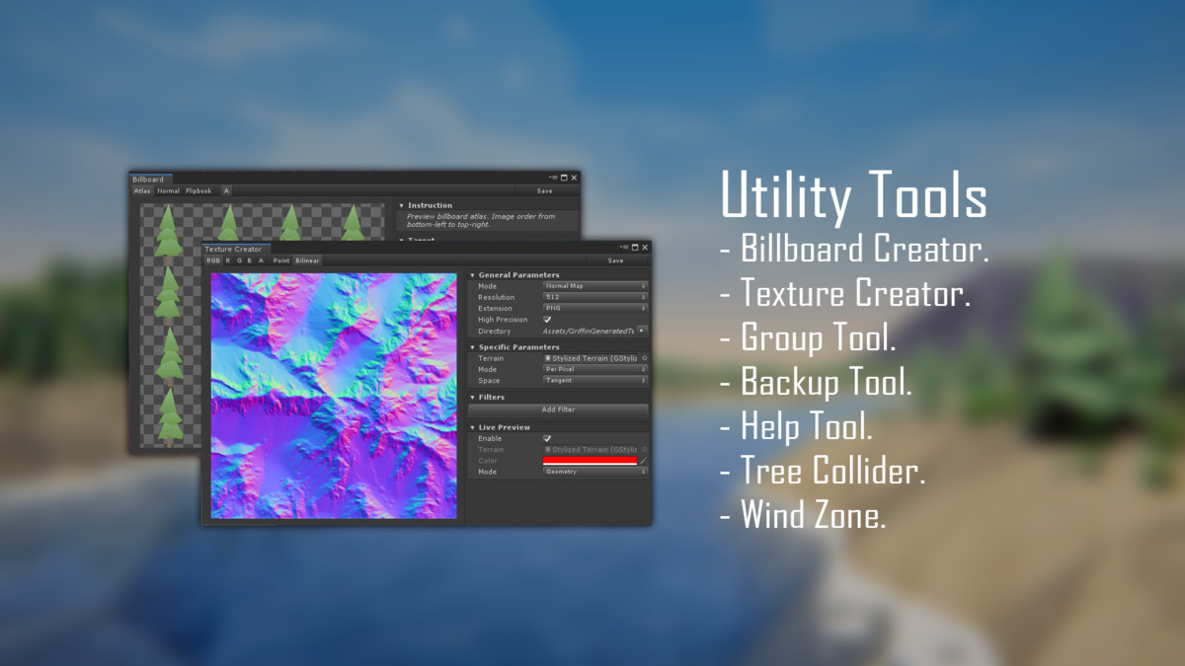Show only G channel in Texture Creator
The height and width of the screenshot is (666, 1185).
239,260
